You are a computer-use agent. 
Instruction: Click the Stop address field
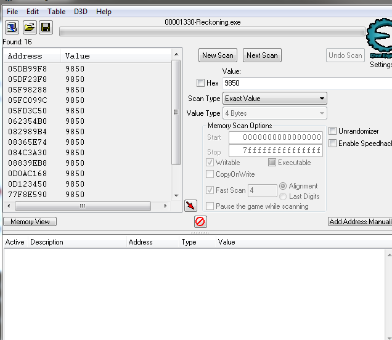276,150
